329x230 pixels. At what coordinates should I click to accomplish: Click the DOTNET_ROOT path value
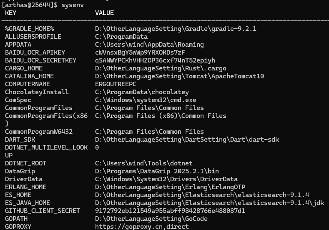pyautogui.click(x=144, y=163)
